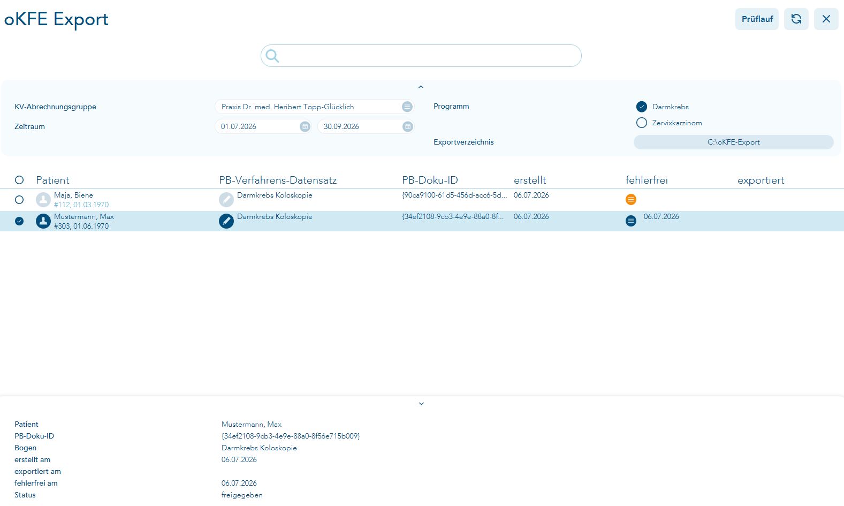Open the orange error status icon for Maja

[631, 199]
